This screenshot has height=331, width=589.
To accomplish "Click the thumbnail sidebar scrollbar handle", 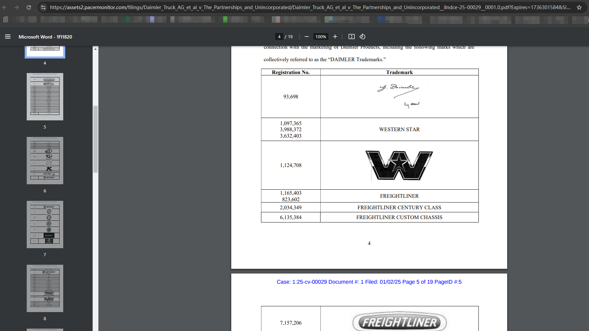I will (96, 139).
